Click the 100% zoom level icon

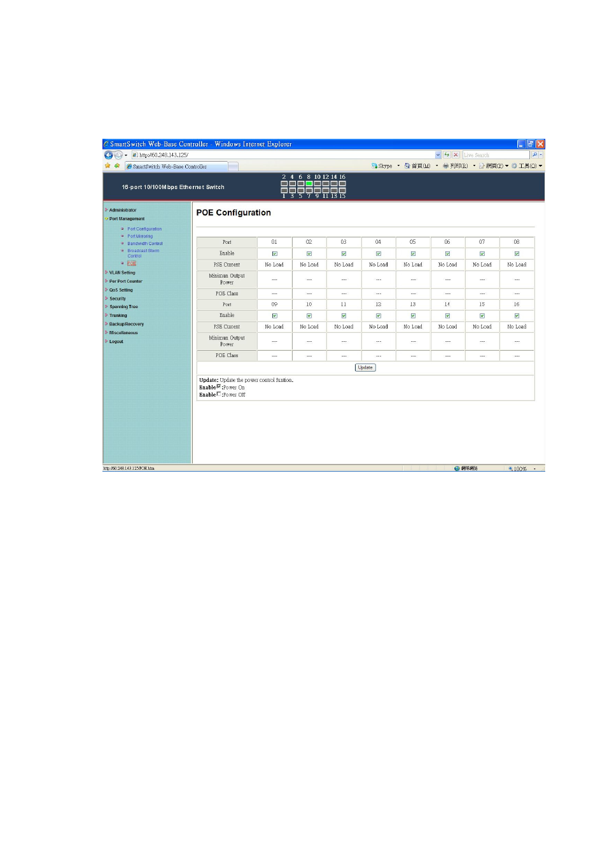[510, 469]
